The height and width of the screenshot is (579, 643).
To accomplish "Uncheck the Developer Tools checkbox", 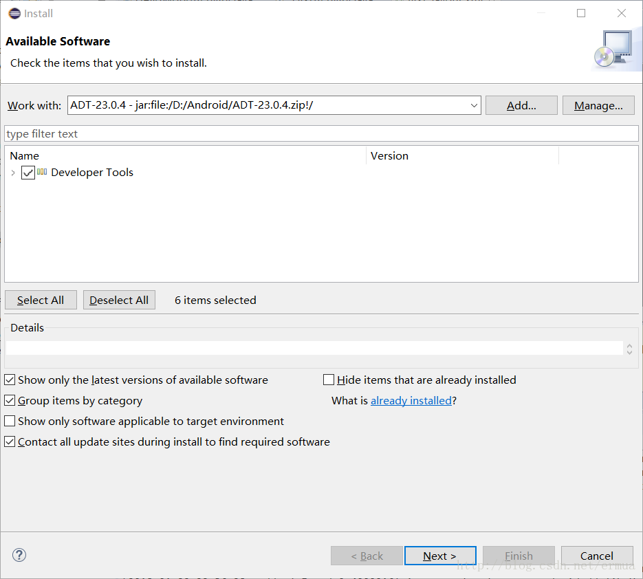I will tap(28, 173).
